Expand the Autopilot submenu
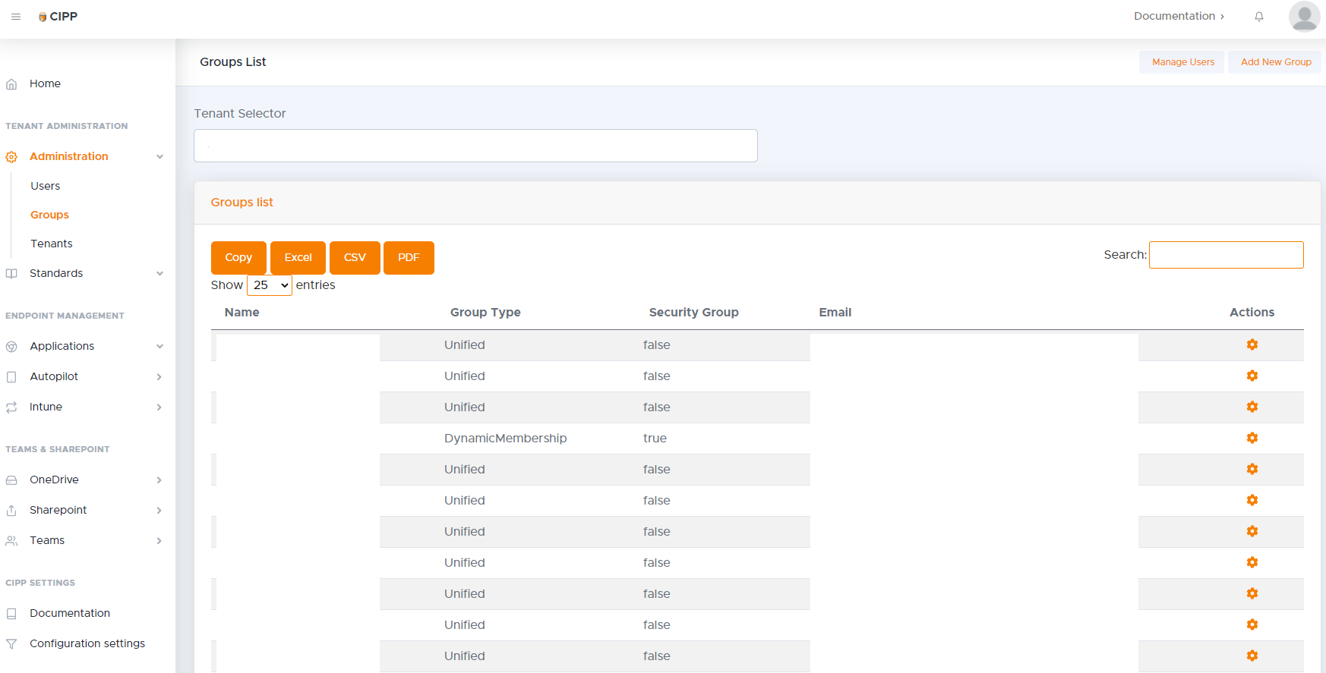Screen dimensions: 1326x673 point(159,377)
